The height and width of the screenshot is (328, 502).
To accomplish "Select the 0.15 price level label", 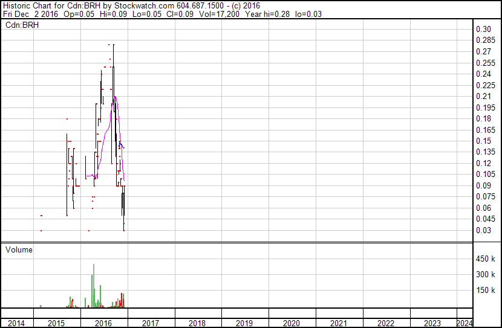I will (483, 141).
